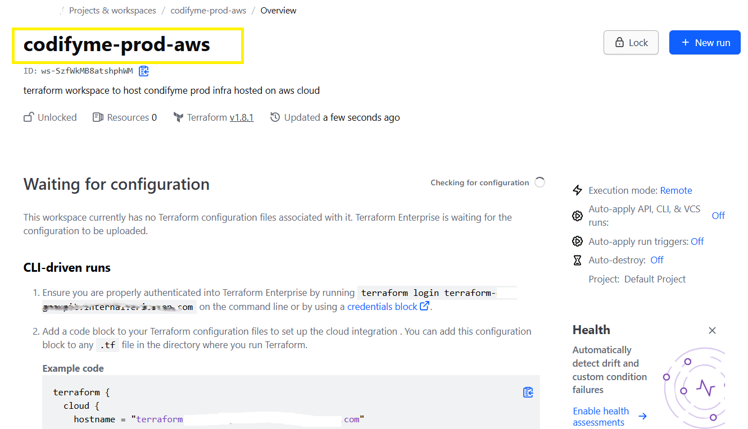This screenshot has height=429, width=748.
Task: Copy the example code block
Action: click(x=528, y=392)
